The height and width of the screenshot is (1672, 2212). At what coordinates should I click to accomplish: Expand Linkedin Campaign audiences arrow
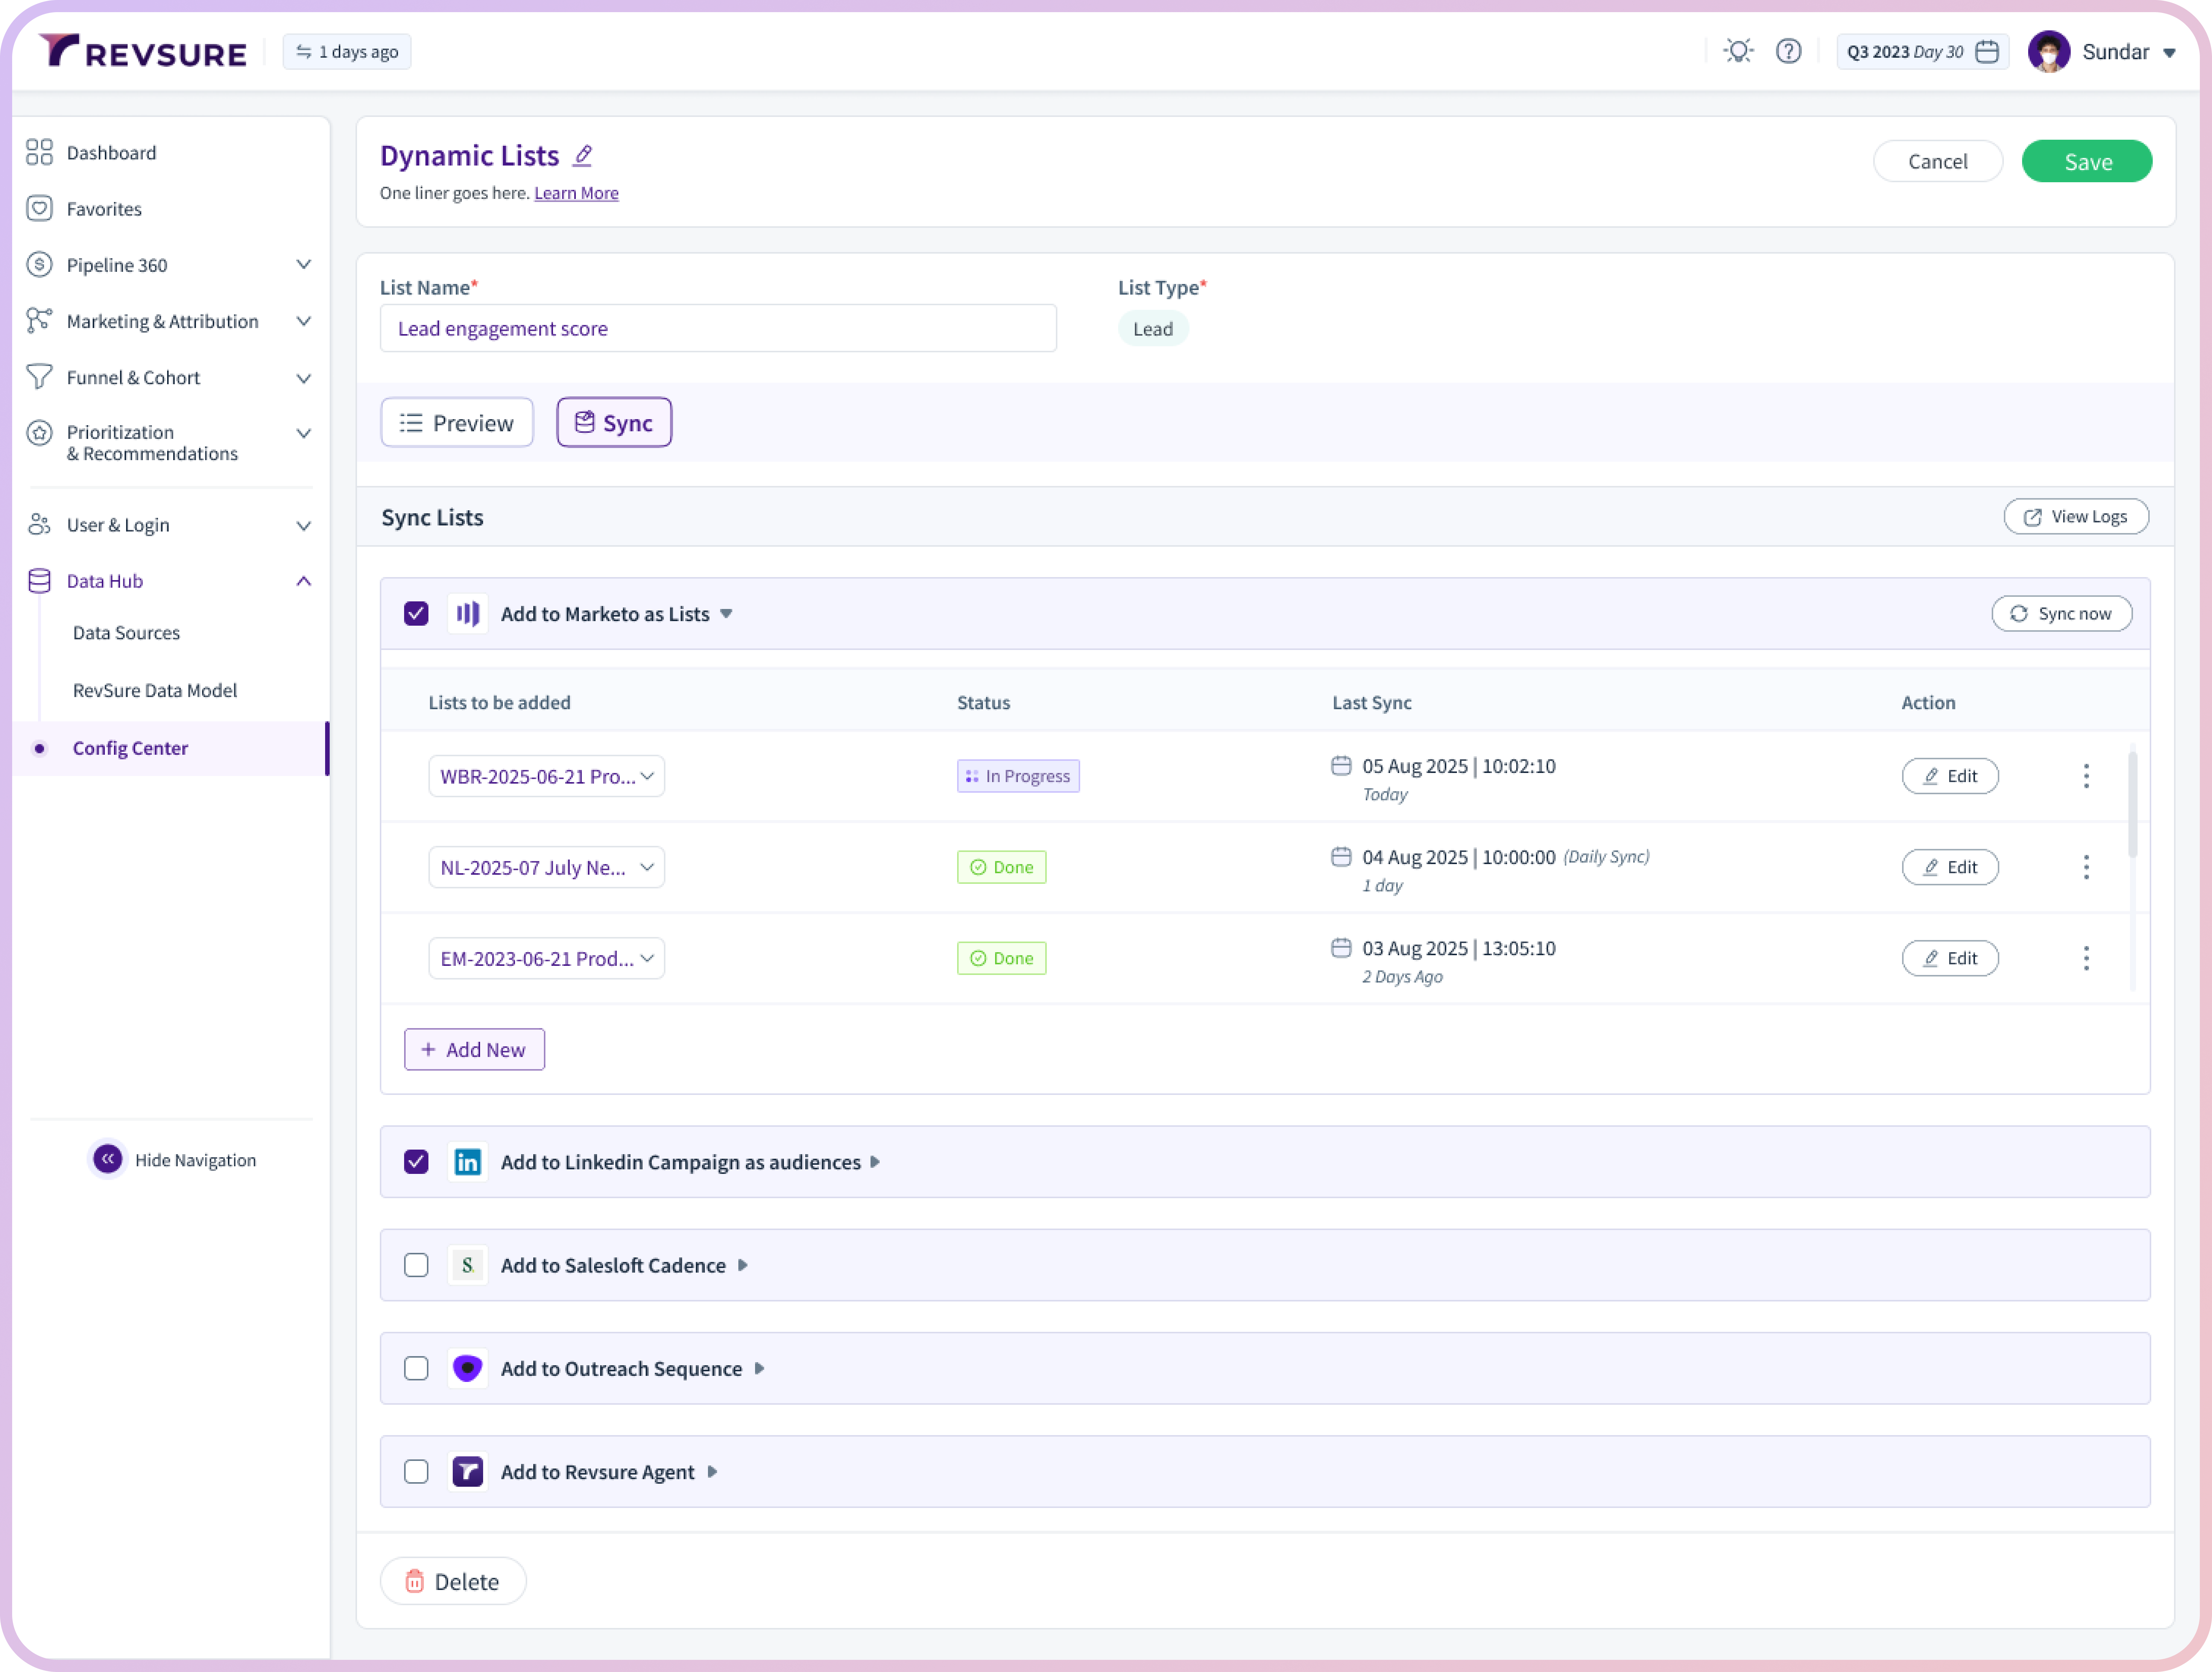[875, 1161]
